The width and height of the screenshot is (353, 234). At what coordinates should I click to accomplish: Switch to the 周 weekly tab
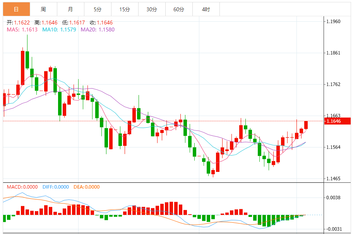point(43,9)
